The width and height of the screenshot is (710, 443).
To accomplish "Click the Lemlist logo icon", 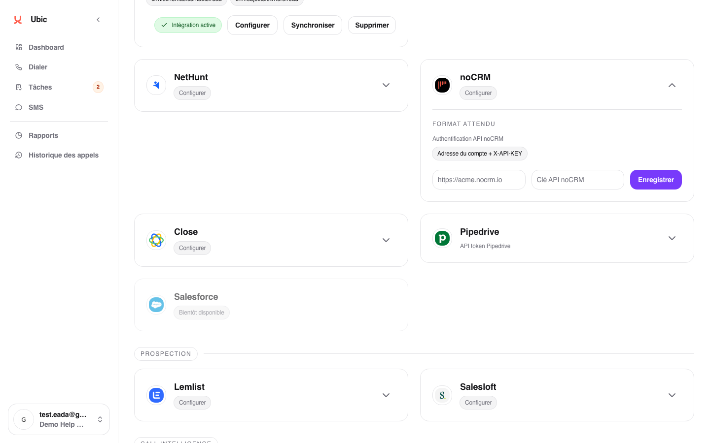I will pyautogui.click(x=156, y=395).
